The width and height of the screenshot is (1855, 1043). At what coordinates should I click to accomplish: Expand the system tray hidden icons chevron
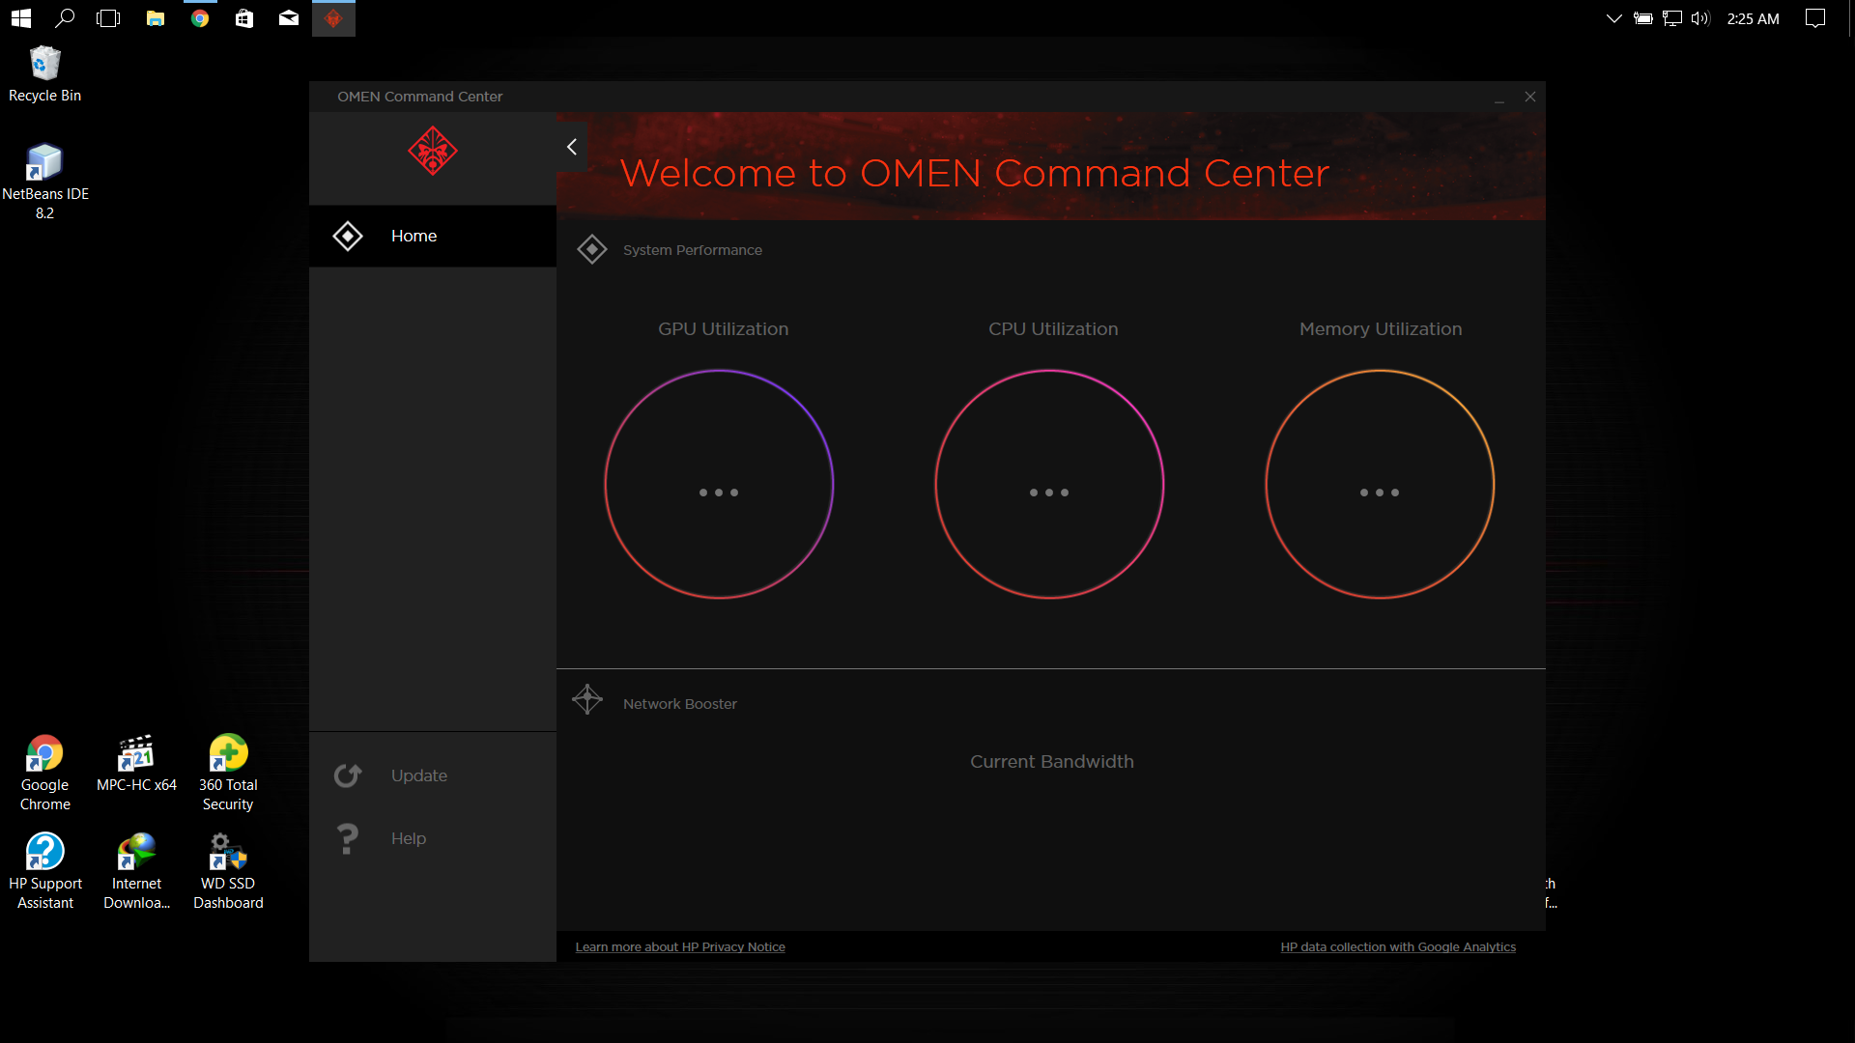tap(1613, 18)
